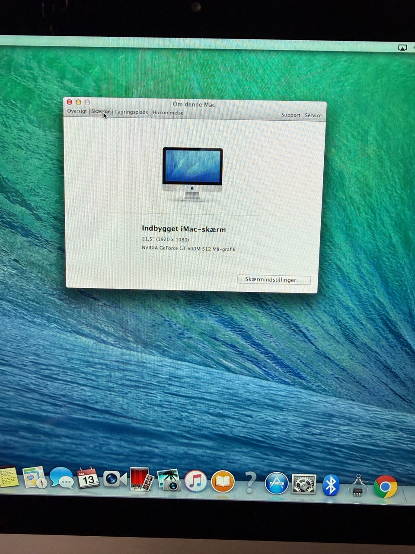Open the Stickies app in the Dock
The height and width of the screenshot is (554, 415).
pos(9,477)
